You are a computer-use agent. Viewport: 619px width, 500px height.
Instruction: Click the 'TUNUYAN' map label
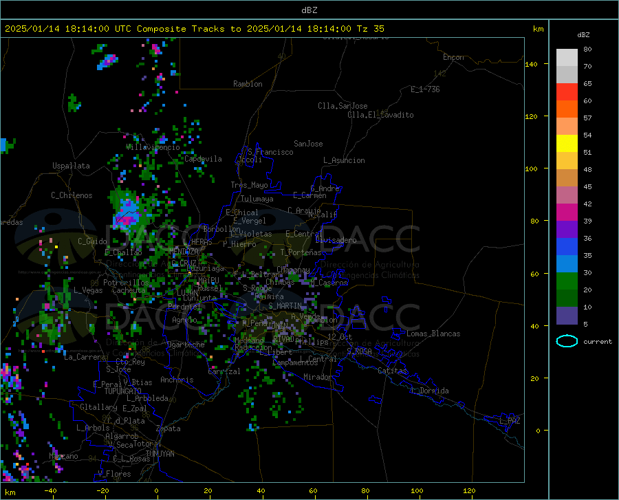point(160,454)
